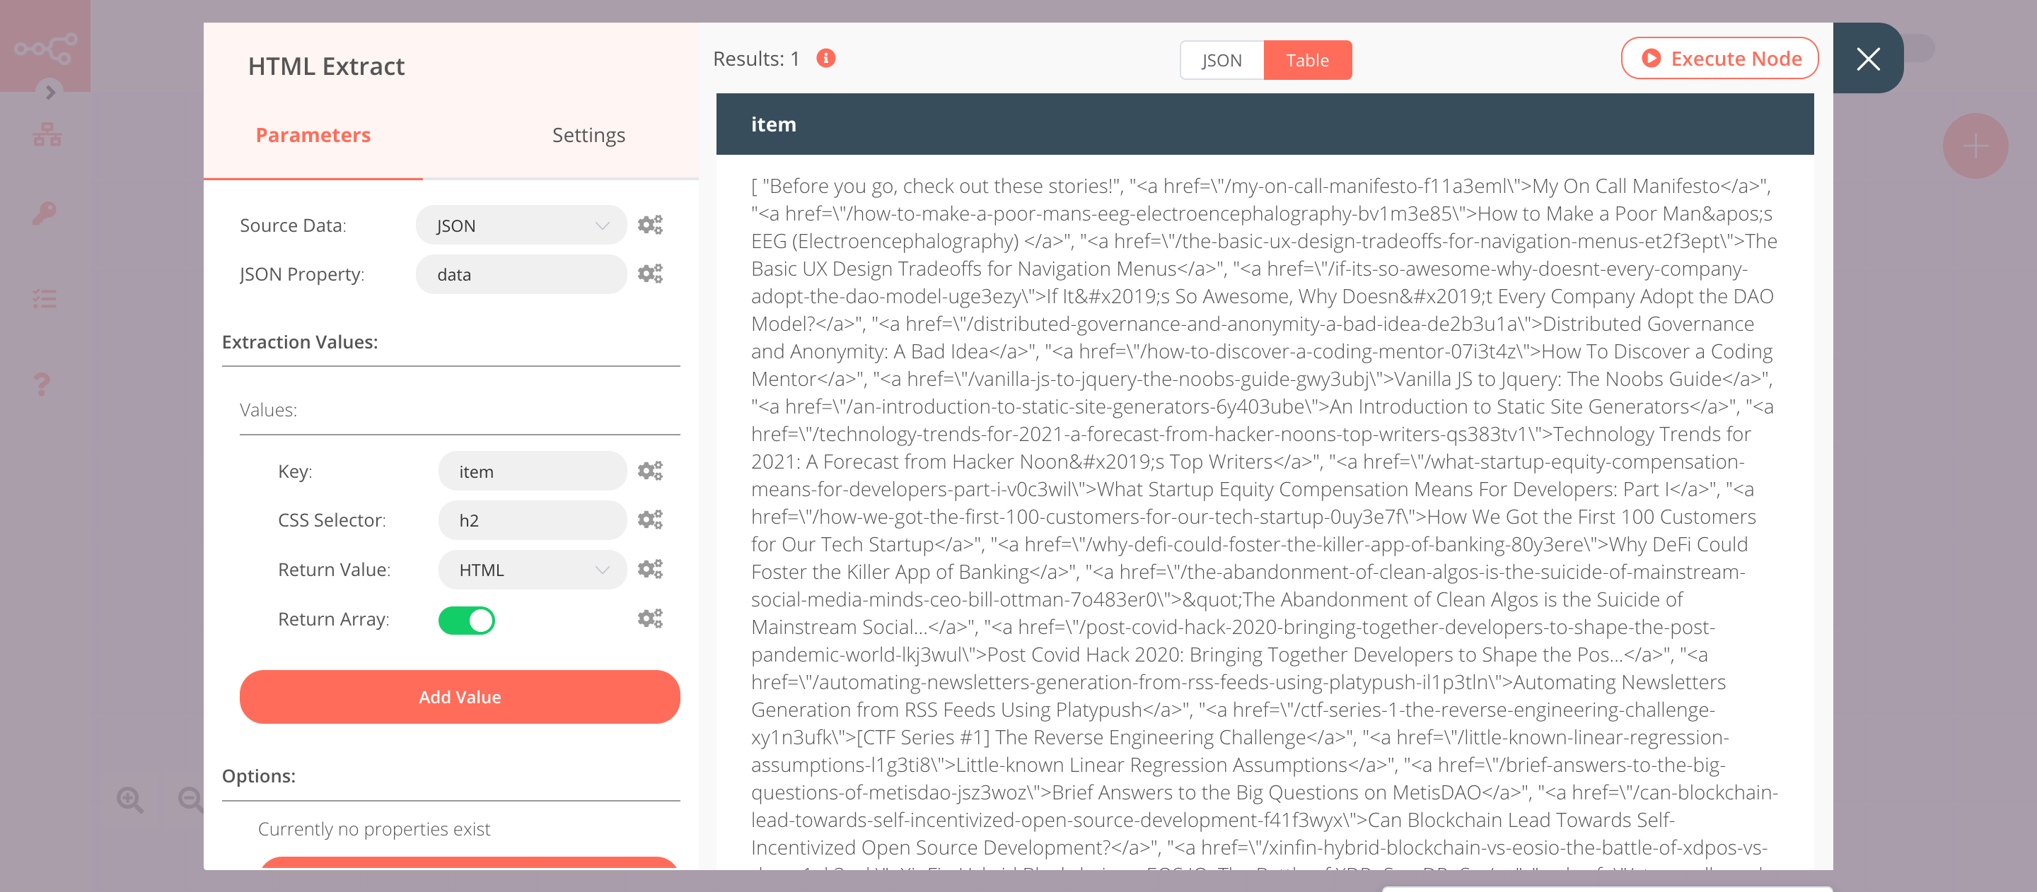Zoom out on the canvas with magnifier icon
The image size is (2037, 892).
[188, 799]
